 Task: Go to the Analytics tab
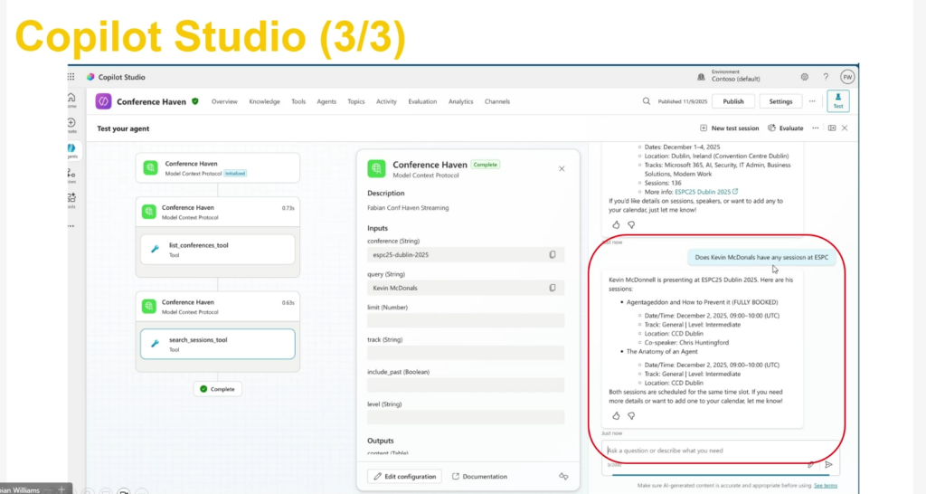tap(460, 101)
